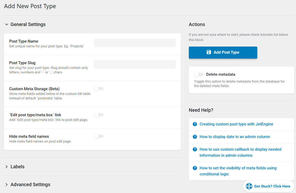The width and height of the screenshot is (296, 193).
Task: Click question icon beside display date tutorial
Action: (x=195, y=137)
